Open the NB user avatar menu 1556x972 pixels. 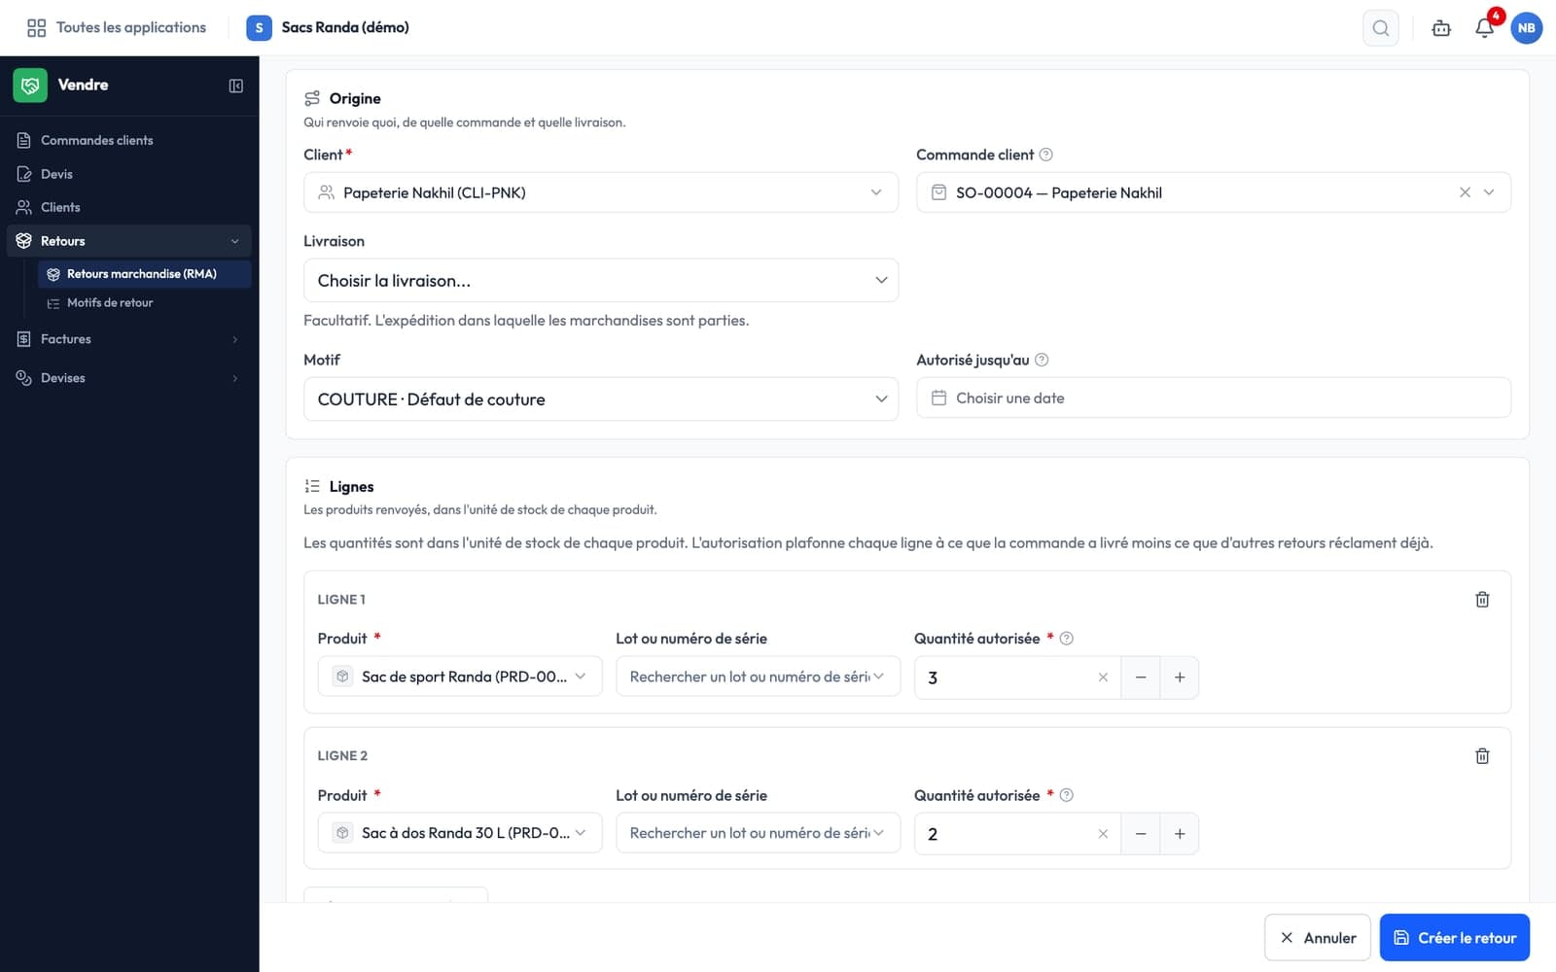pos(1526,28)
